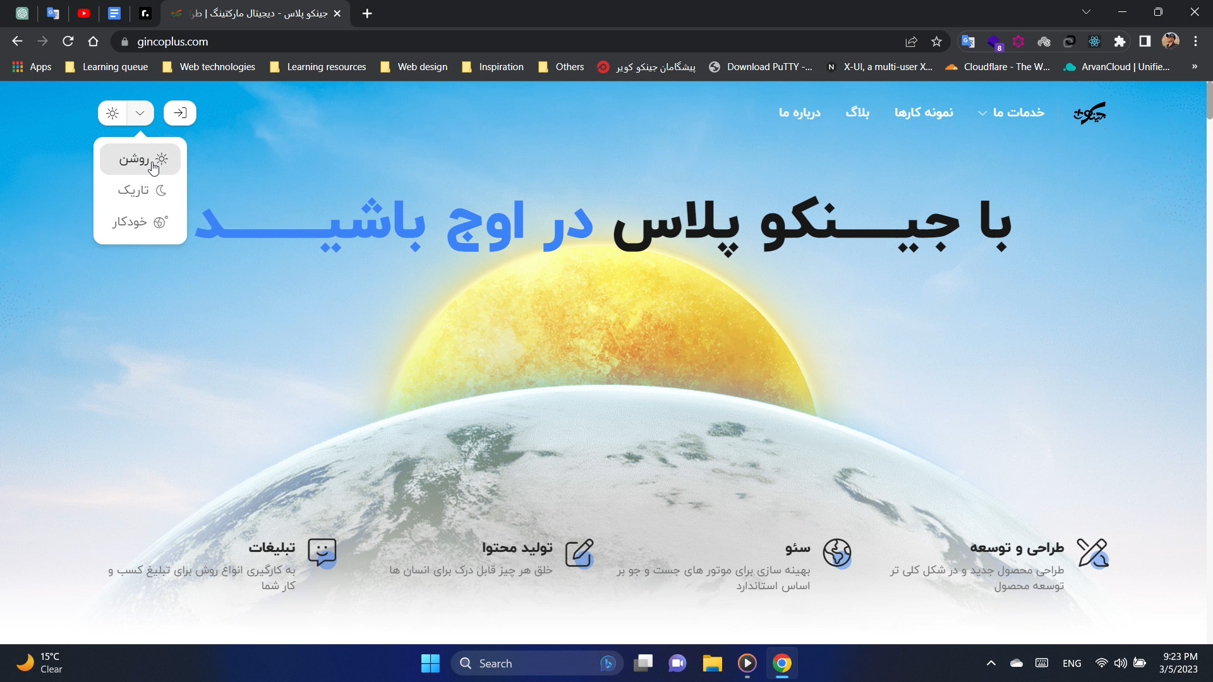Screen dimensions: 1213x682
Task: Open a new browser tab
Action: coord(367,13)
